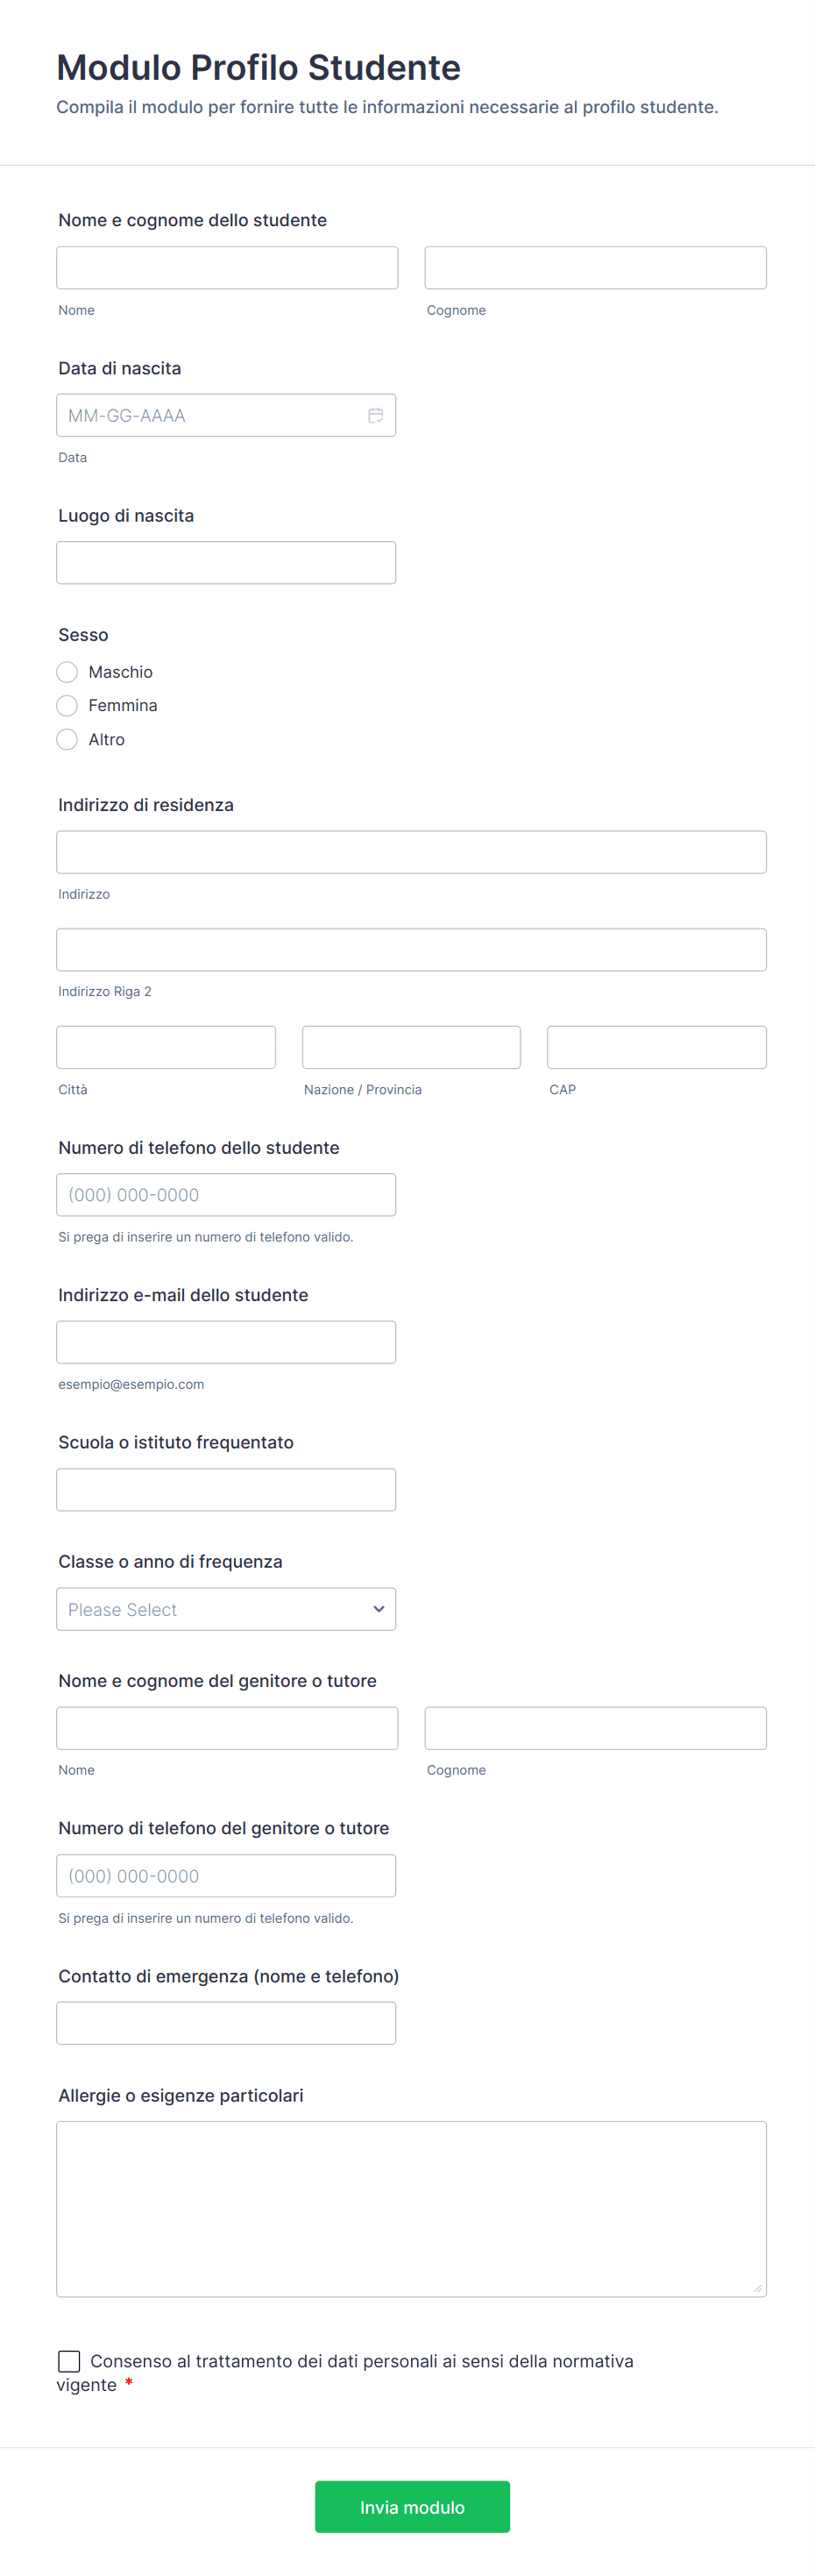Screen dimensions: 815x2576
Task: Click the student e-mail address field
Action: pyautogui.click(x=226, y=1342)
